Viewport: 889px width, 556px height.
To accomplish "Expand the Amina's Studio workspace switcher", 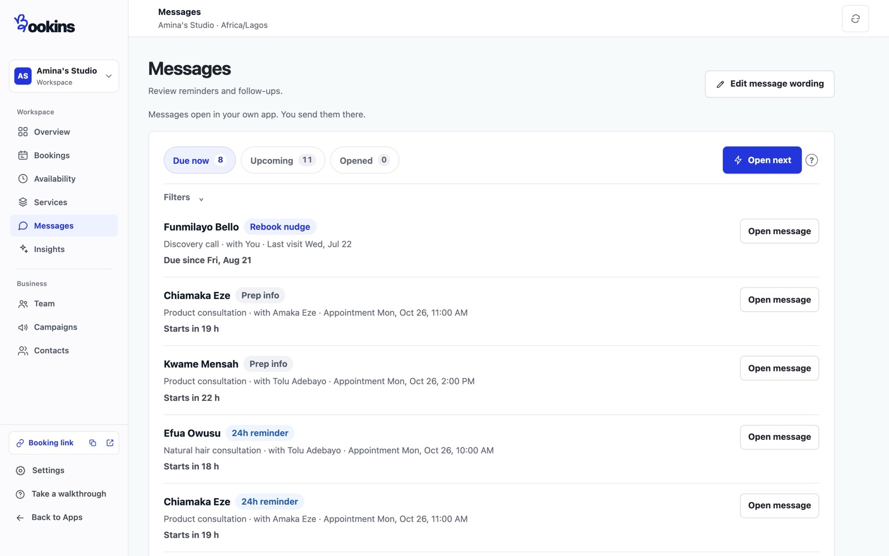I will (64, 76).
